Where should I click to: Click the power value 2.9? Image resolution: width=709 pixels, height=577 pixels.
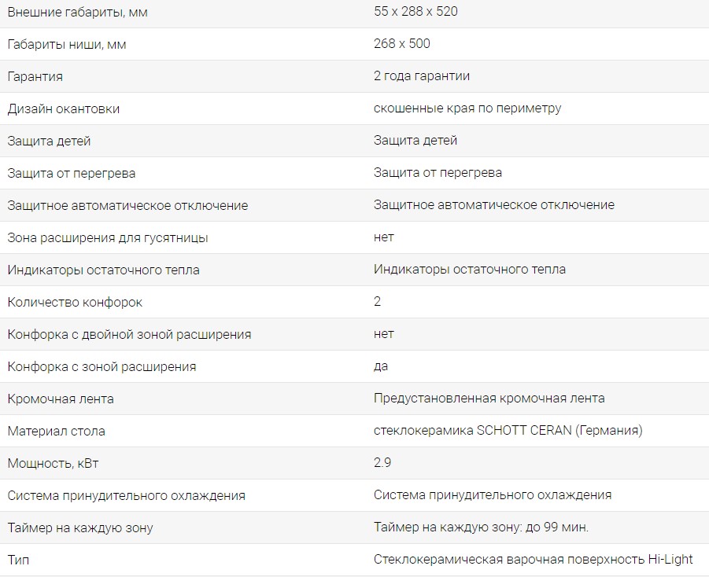[x=382, y=463]
